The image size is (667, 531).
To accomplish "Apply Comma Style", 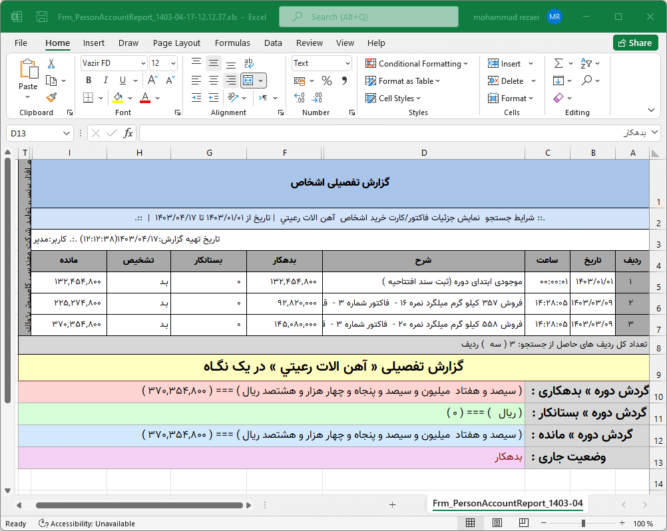I will tap(344, 81).
